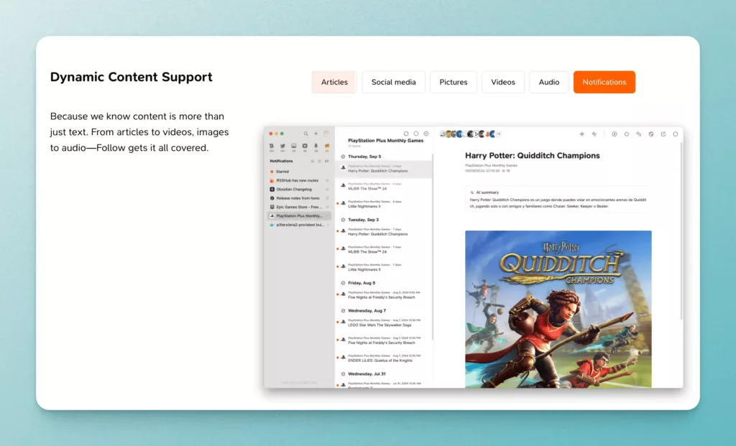The height and width of the screenshot is (446, 736).
Task: Mark Thursday, Sep 5 group as read
Action: (343, 157)
